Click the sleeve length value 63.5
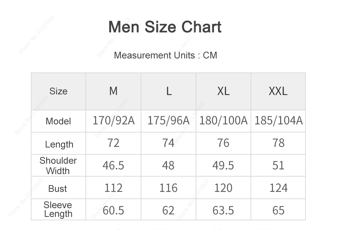337x230 pixels. coord(223,210)
